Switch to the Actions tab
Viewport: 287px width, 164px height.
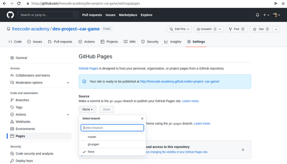click(87, 42)
